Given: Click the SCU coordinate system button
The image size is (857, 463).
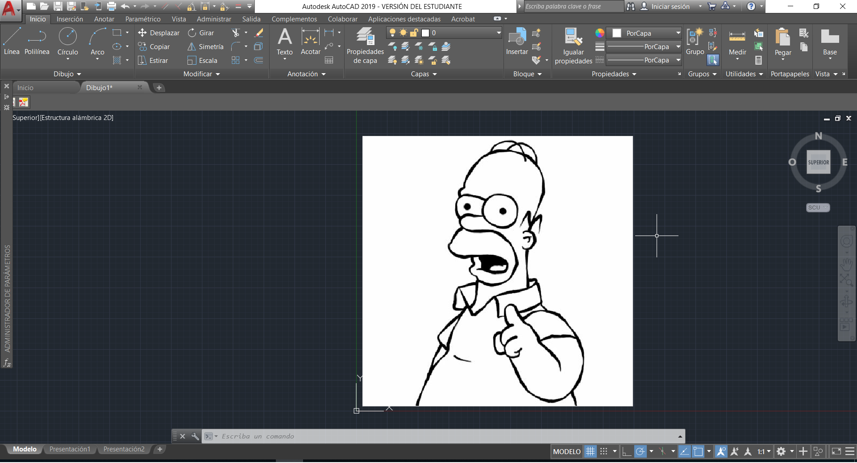Looking at the screenshot, I should coord(818,207).
